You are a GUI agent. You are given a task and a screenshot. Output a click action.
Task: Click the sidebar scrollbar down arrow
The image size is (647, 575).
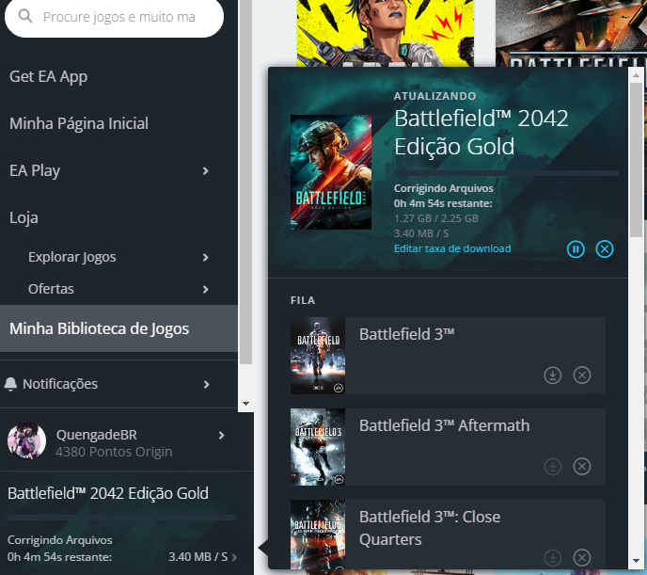(x=246, y=404)
